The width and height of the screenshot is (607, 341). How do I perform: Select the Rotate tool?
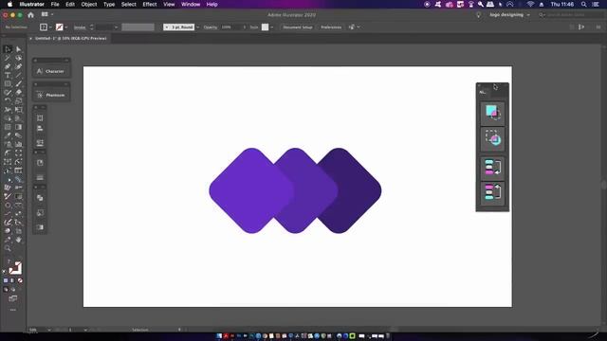[8, 100]
